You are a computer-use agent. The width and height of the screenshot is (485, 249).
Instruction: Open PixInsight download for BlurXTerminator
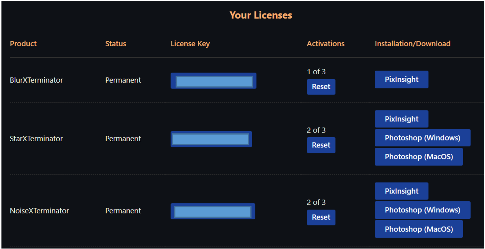point(401,79)
